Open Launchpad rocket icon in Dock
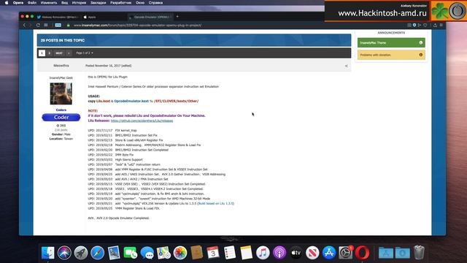 [81, 253]
